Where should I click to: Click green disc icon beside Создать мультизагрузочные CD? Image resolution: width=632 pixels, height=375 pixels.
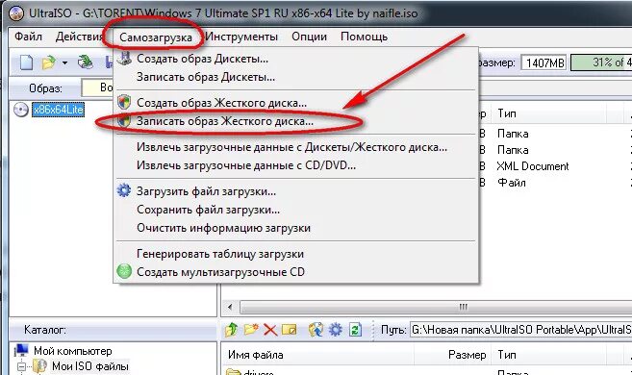click(x=124, y=271)
